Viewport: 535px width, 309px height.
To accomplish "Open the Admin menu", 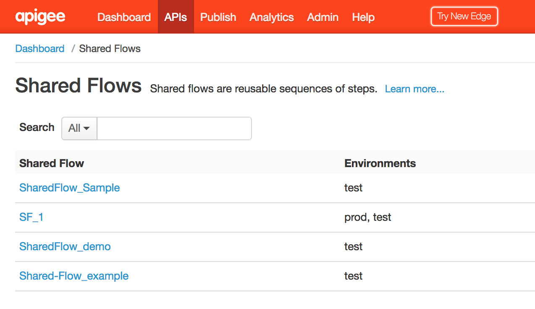I will 323,17.
